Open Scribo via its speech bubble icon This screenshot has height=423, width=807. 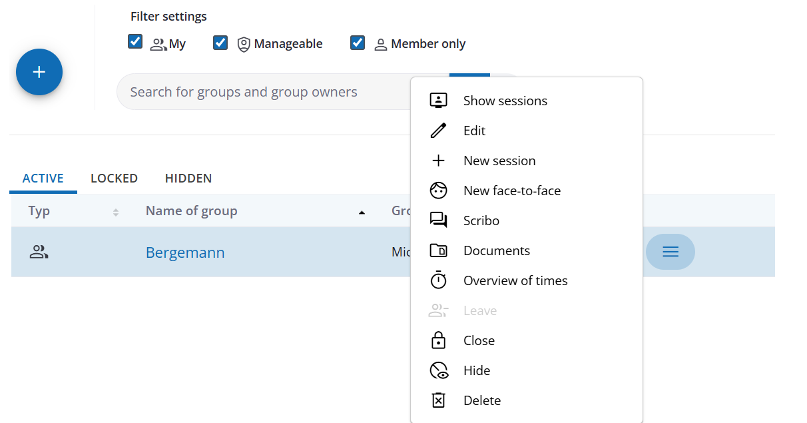(439, 220)
